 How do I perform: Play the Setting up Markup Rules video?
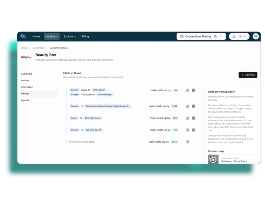pos(213,160)
